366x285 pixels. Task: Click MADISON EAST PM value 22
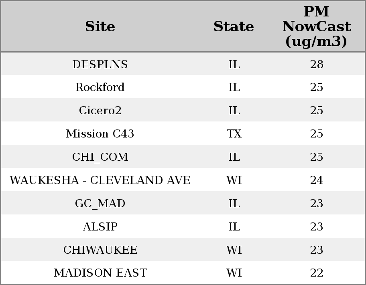click(316, 273)
